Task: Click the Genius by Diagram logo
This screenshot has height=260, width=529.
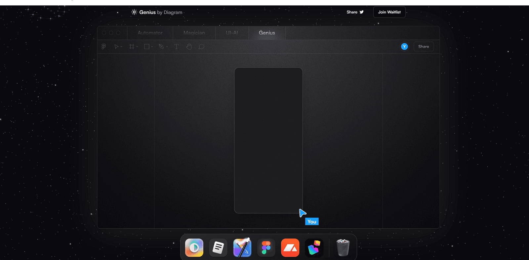Action: [157, 12]
